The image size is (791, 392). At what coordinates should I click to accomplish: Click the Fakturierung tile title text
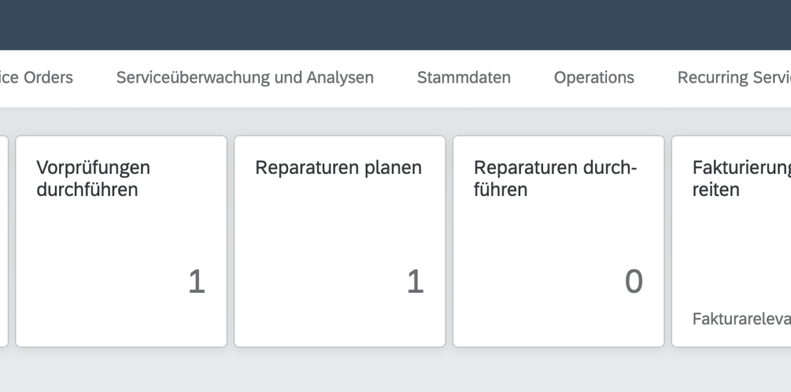click(741, 179)
